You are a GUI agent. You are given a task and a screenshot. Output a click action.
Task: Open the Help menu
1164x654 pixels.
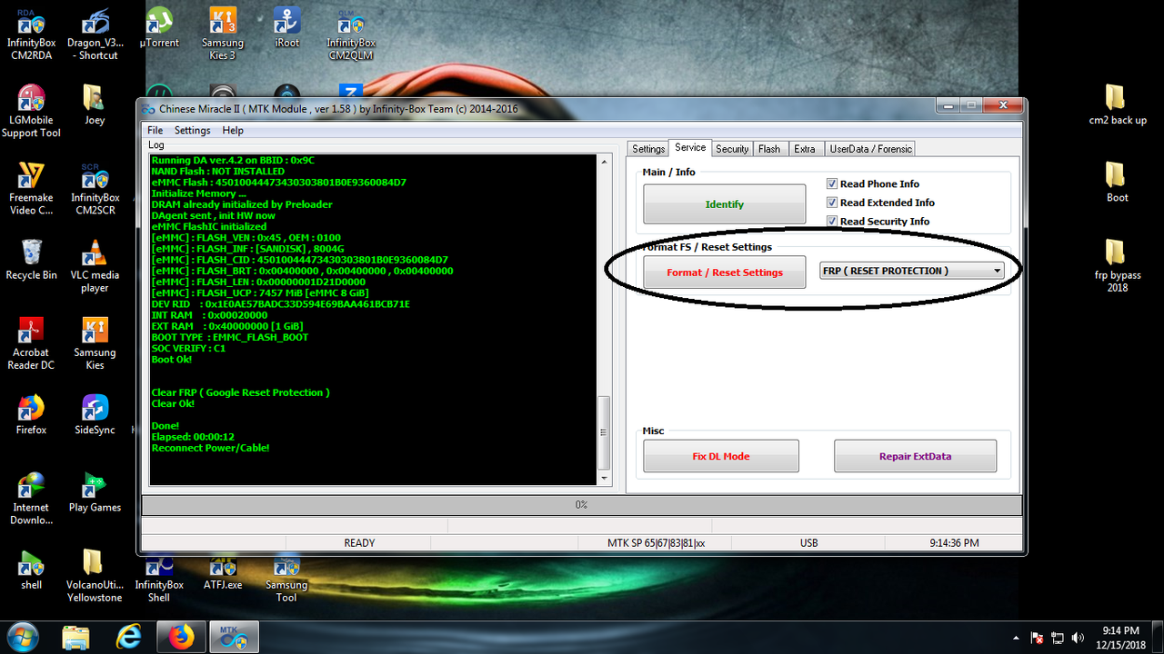(x=233, y=130)
